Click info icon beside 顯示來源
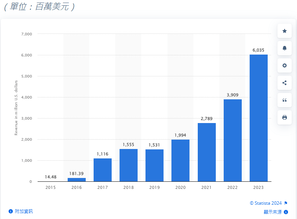Viewport: 297px width, 219px height. coord(286,212)
